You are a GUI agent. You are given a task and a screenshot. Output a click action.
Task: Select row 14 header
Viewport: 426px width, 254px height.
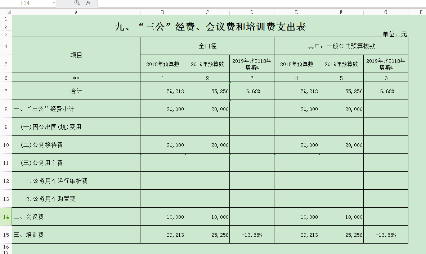(x=6, y=217)
